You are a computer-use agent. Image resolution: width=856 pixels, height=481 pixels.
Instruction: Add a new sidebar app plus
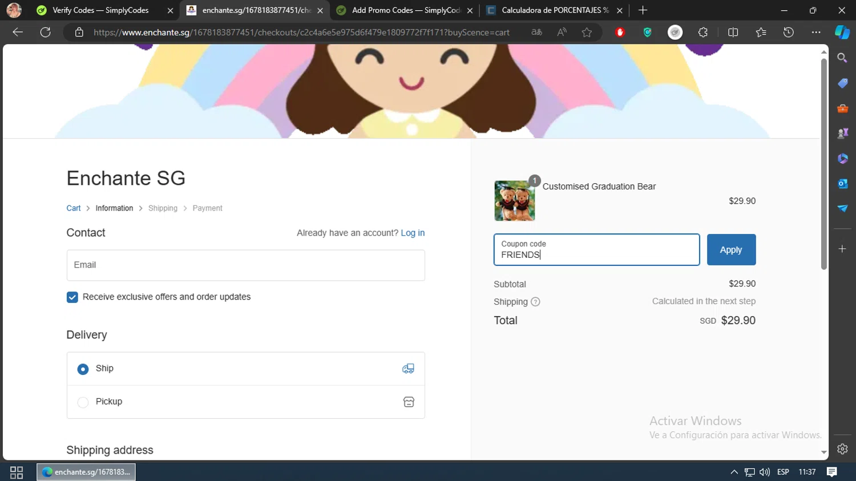pos(842,249)
